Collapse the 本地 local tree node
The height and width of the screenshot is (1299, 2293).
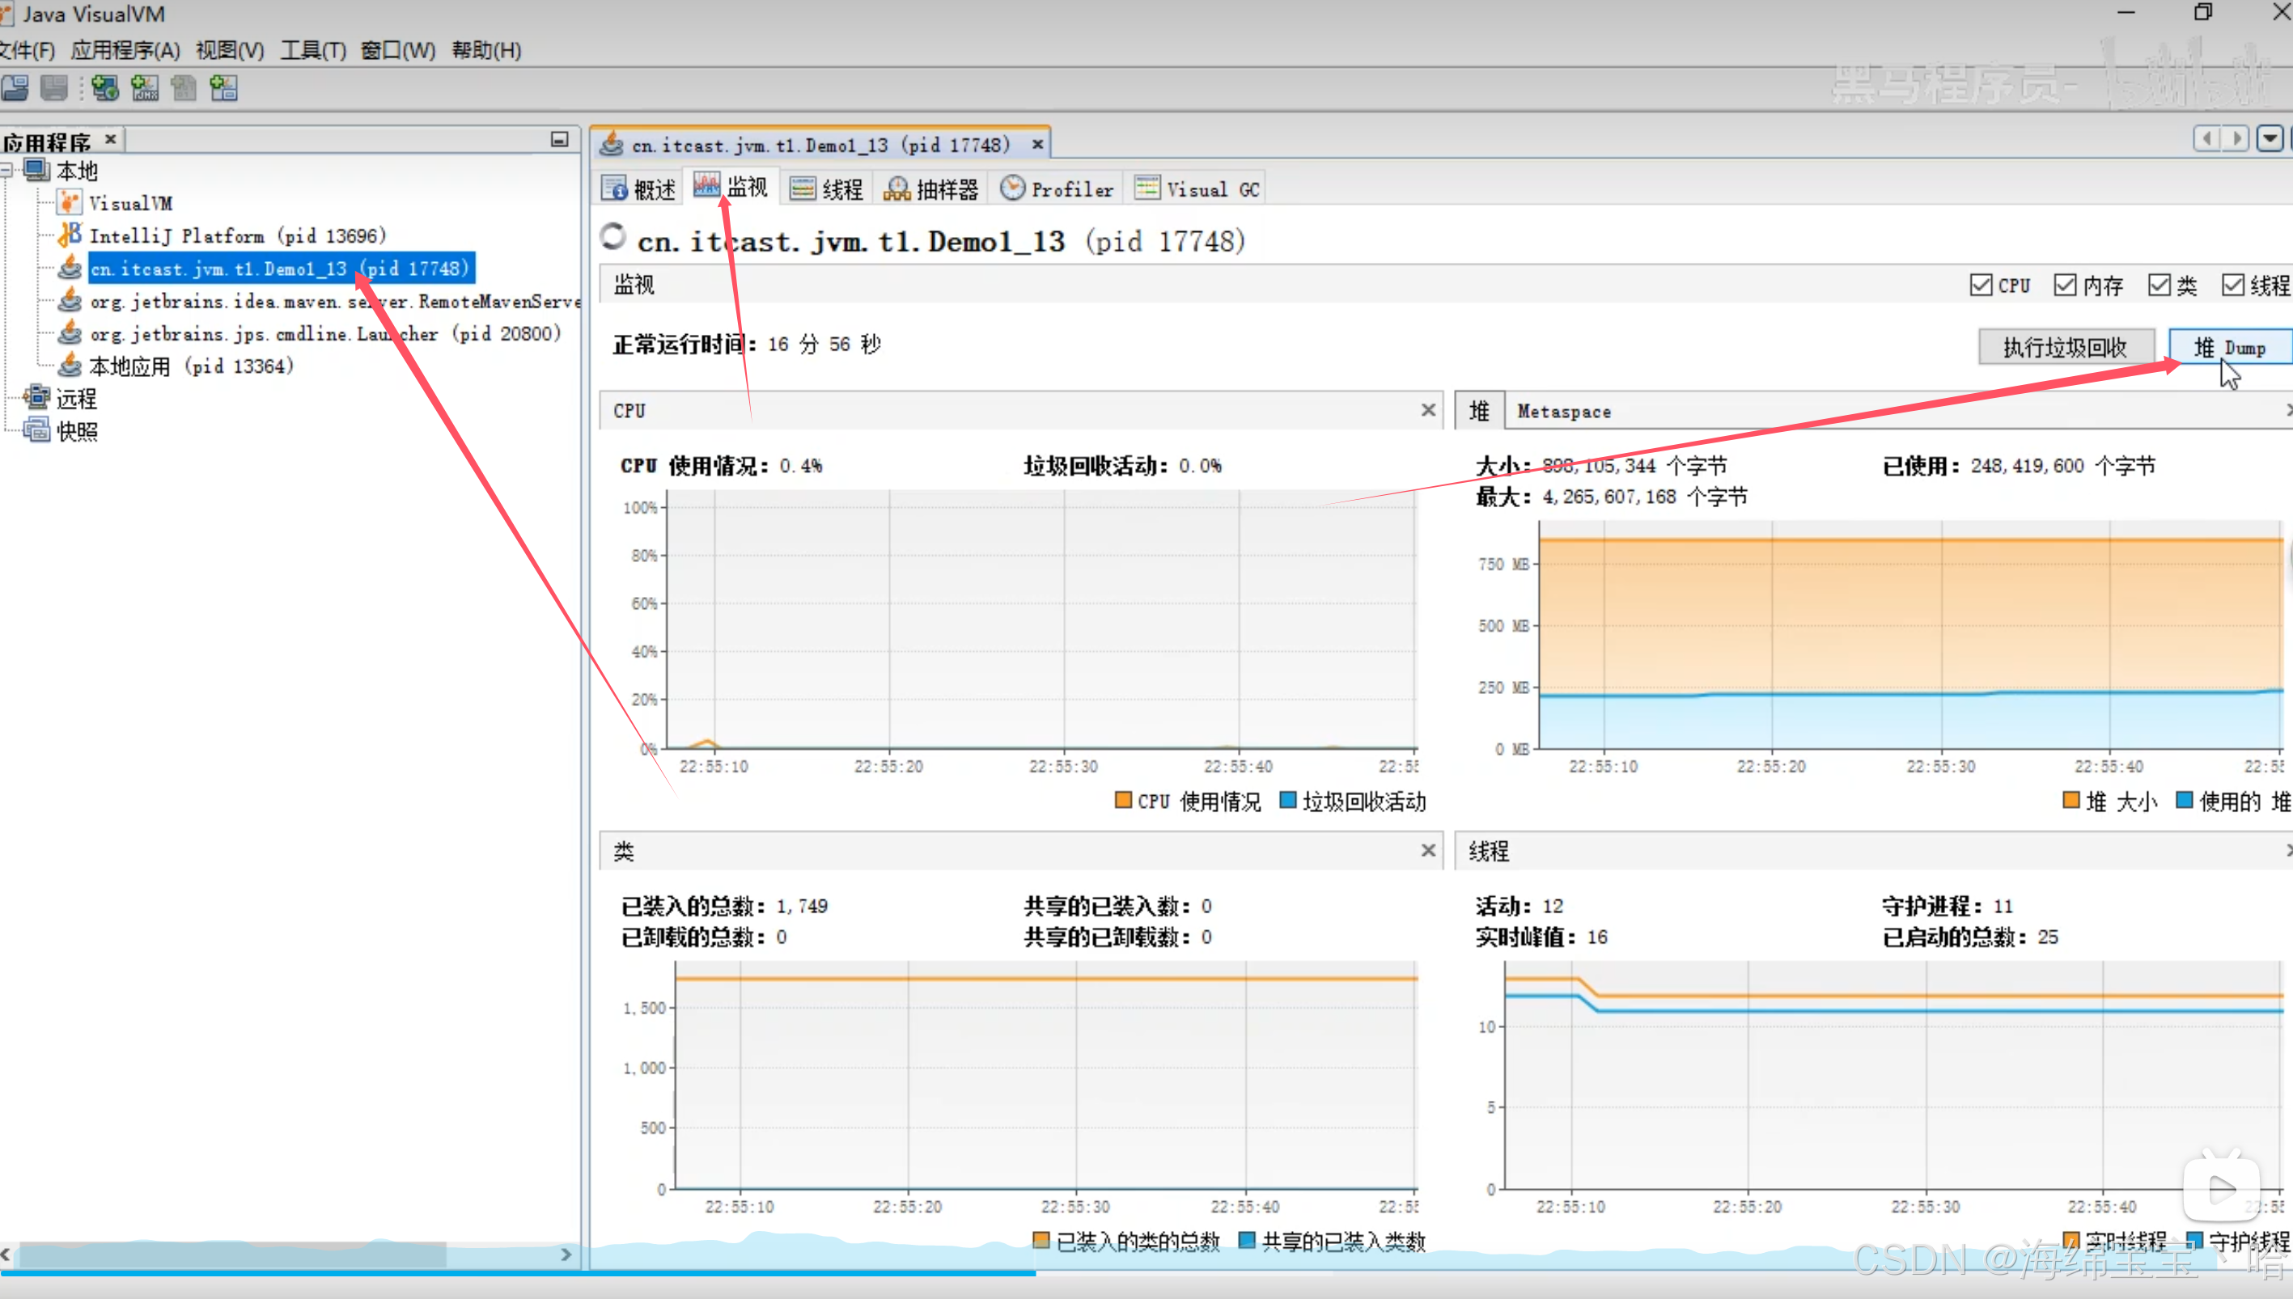pos(7,170)
